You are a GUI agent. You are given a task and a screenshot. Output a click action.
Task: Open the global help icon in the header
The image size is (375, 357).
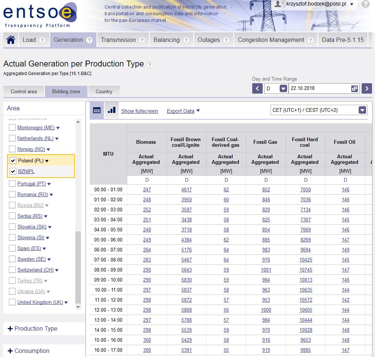366,4
